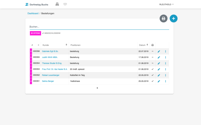Screen dimensions: 201x125
Task: Sort by order number column arrow
Action: coord(38,45)
